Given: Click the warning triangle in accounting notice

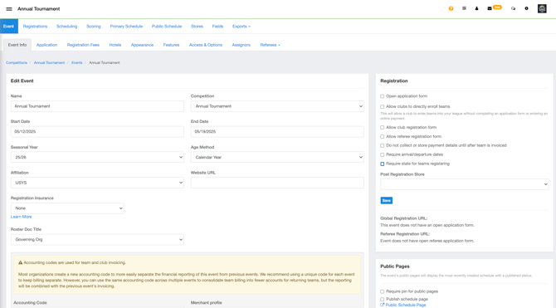Looking at the screenshot, I should coord(20,262).
